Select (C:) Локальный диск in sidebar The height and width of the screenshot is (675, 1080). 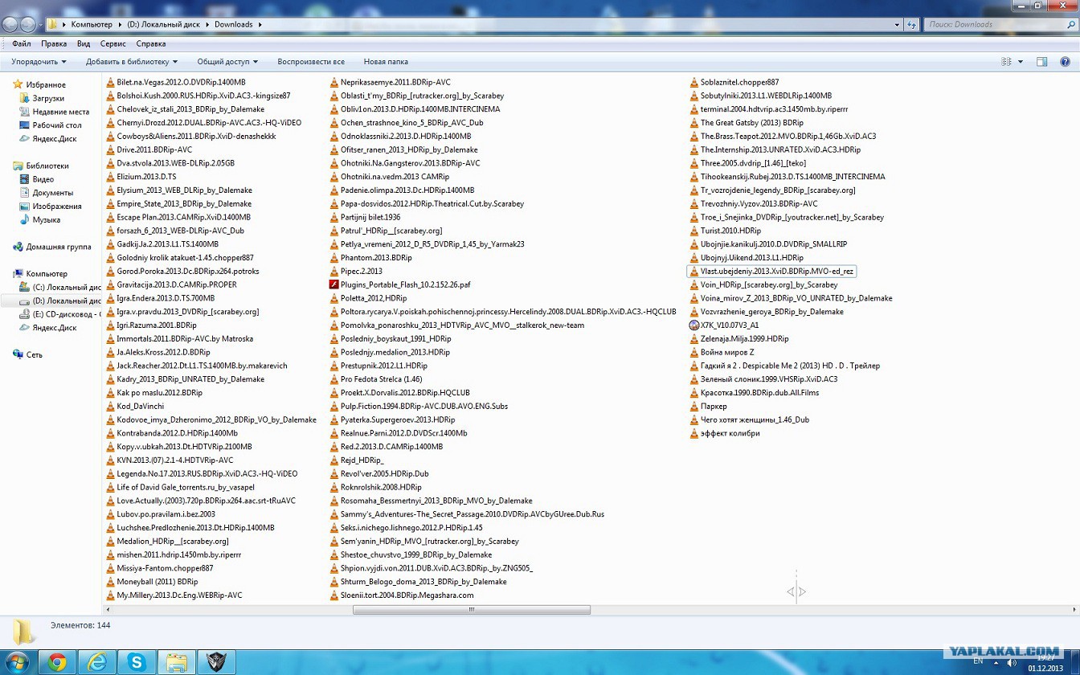pyautogui.click(x=67, y=288)
